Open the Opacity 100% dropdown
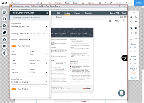This screenshot has height=103, width=144. click(x=39, y=72)
